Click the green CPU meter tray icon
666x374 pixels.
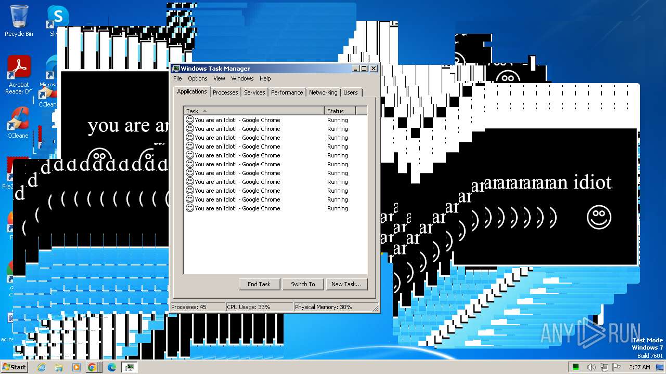tap(576, 367)
